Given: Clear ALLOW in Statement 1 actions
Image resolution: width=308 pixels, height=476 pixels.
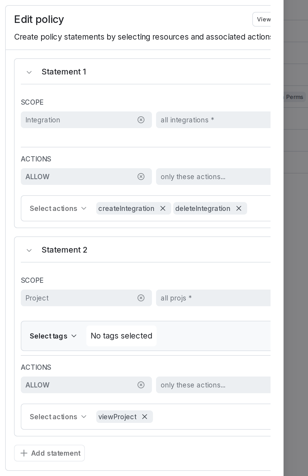Looking at the screenshot, I should pos(141,177).
